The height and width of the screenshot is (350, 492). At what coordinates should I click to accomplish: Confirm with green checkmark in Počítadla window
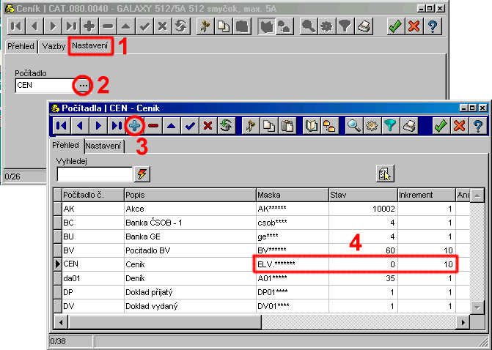(x=441, y=126)
